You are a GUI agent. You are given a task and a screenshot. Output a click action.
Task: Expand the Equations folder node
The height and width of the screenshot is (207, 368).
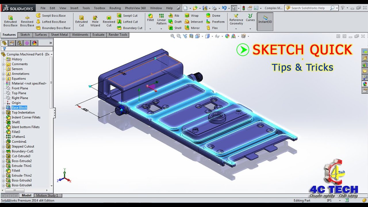tap(3, 79)
